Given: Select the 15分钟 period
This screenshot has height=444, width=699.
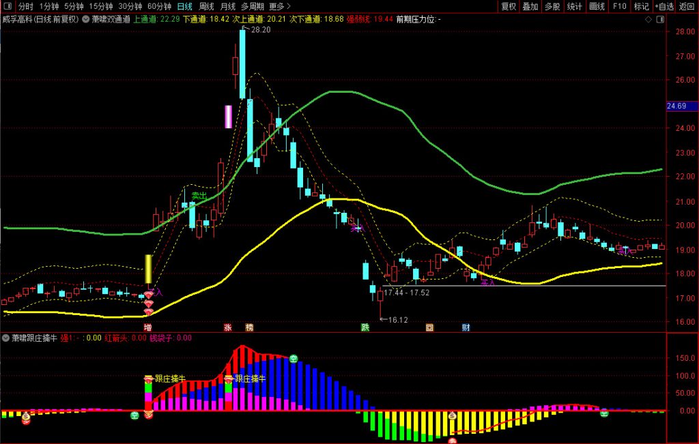Looking at the screenshot, I should tap(102, 6).
